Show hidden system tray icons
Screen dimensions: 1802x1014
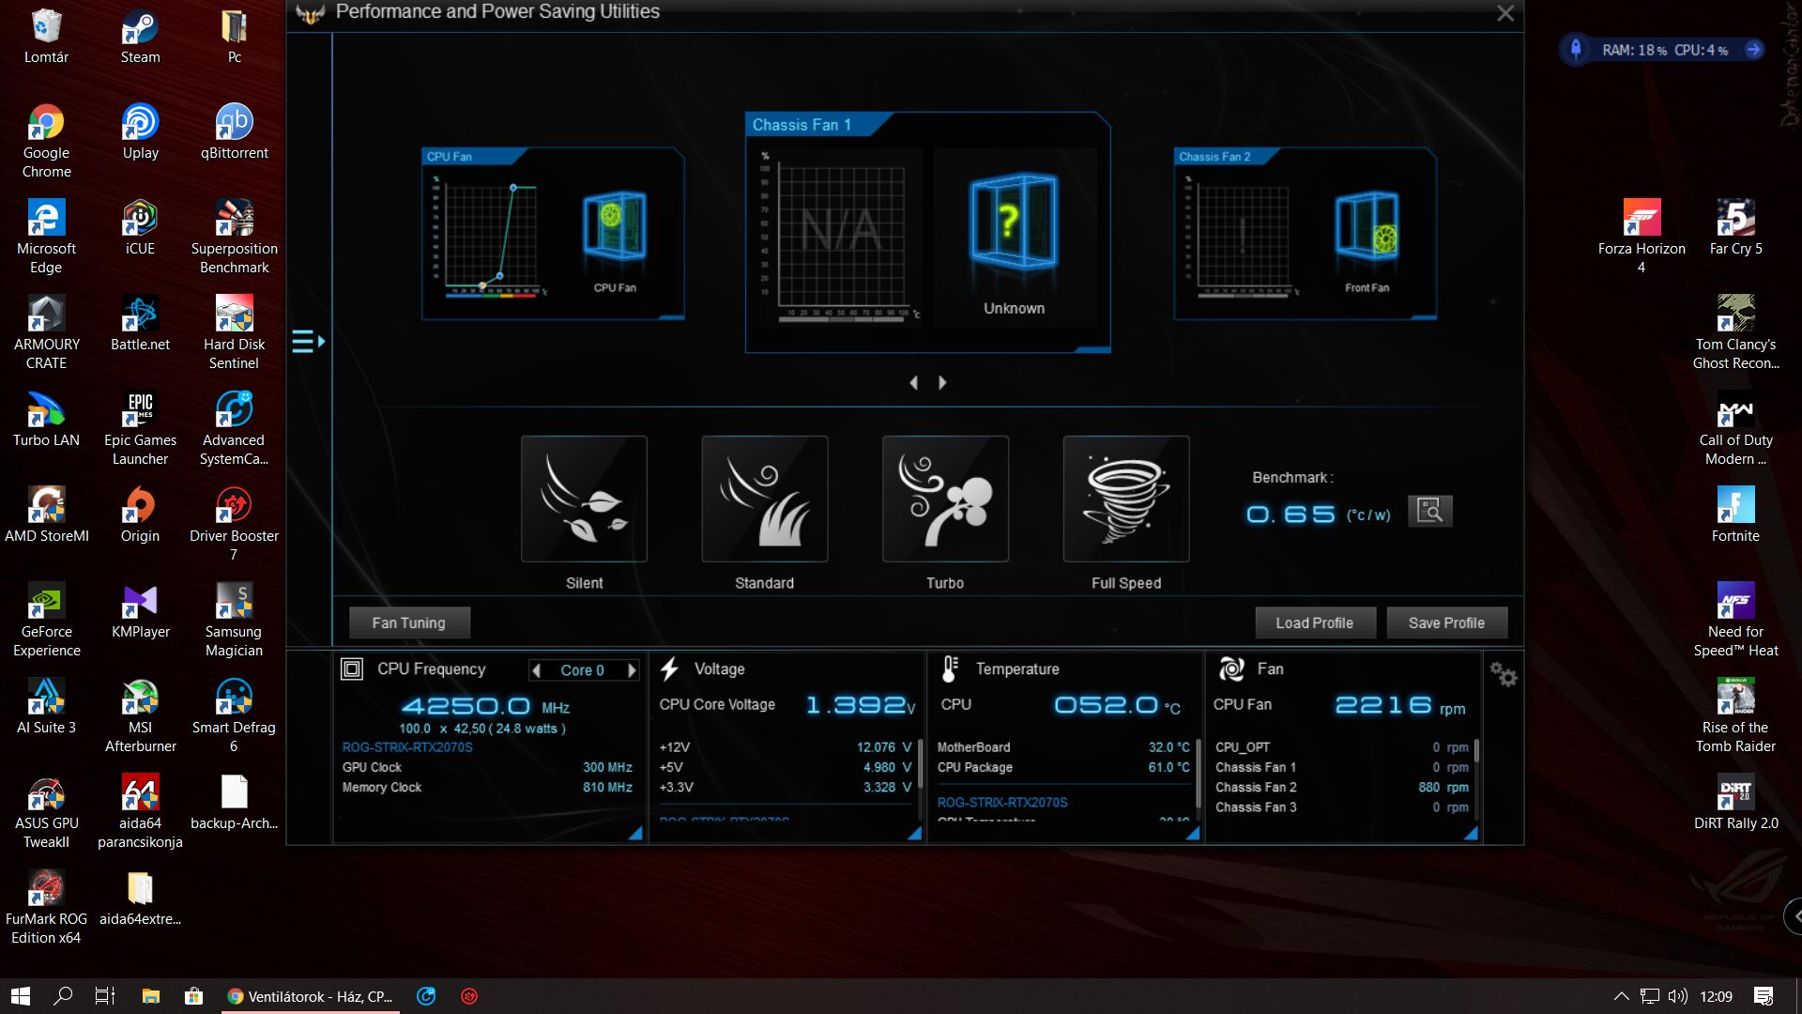point(1621,996)
